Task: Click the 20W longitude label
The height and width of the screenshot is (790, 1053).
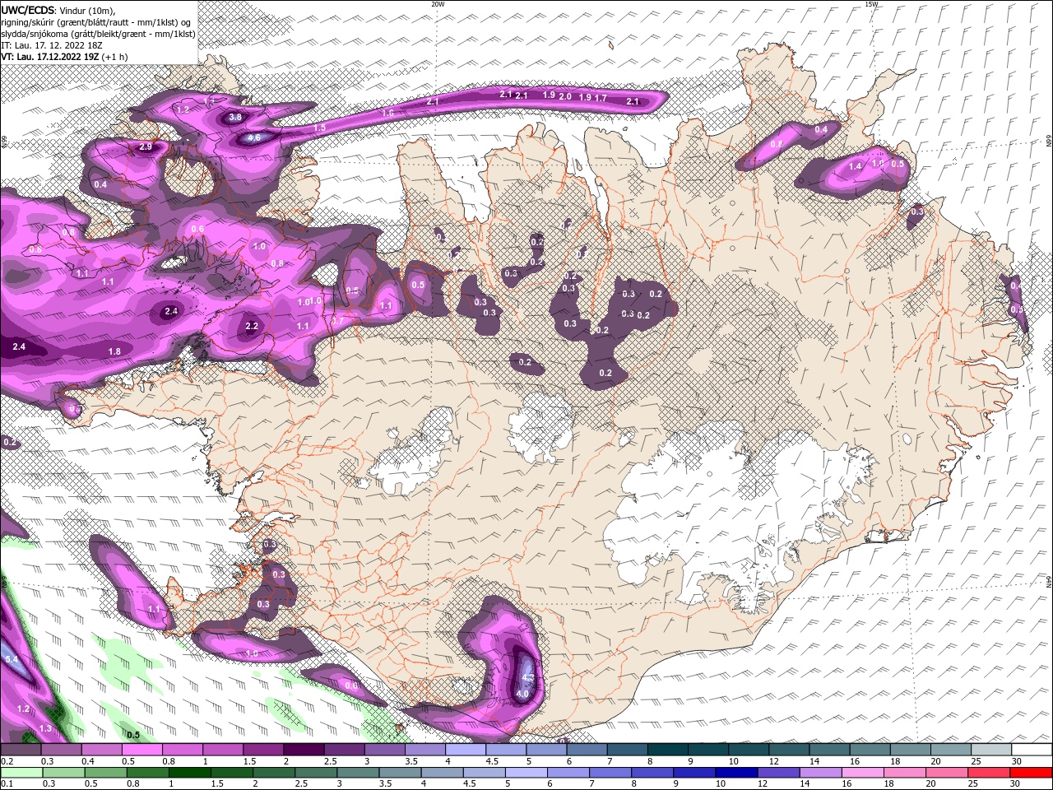Action: click(x=438, y=4)
